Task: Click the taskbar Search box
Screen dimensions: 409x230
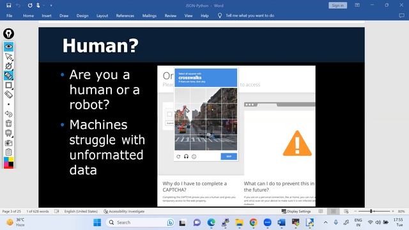Action: [141, 222]
